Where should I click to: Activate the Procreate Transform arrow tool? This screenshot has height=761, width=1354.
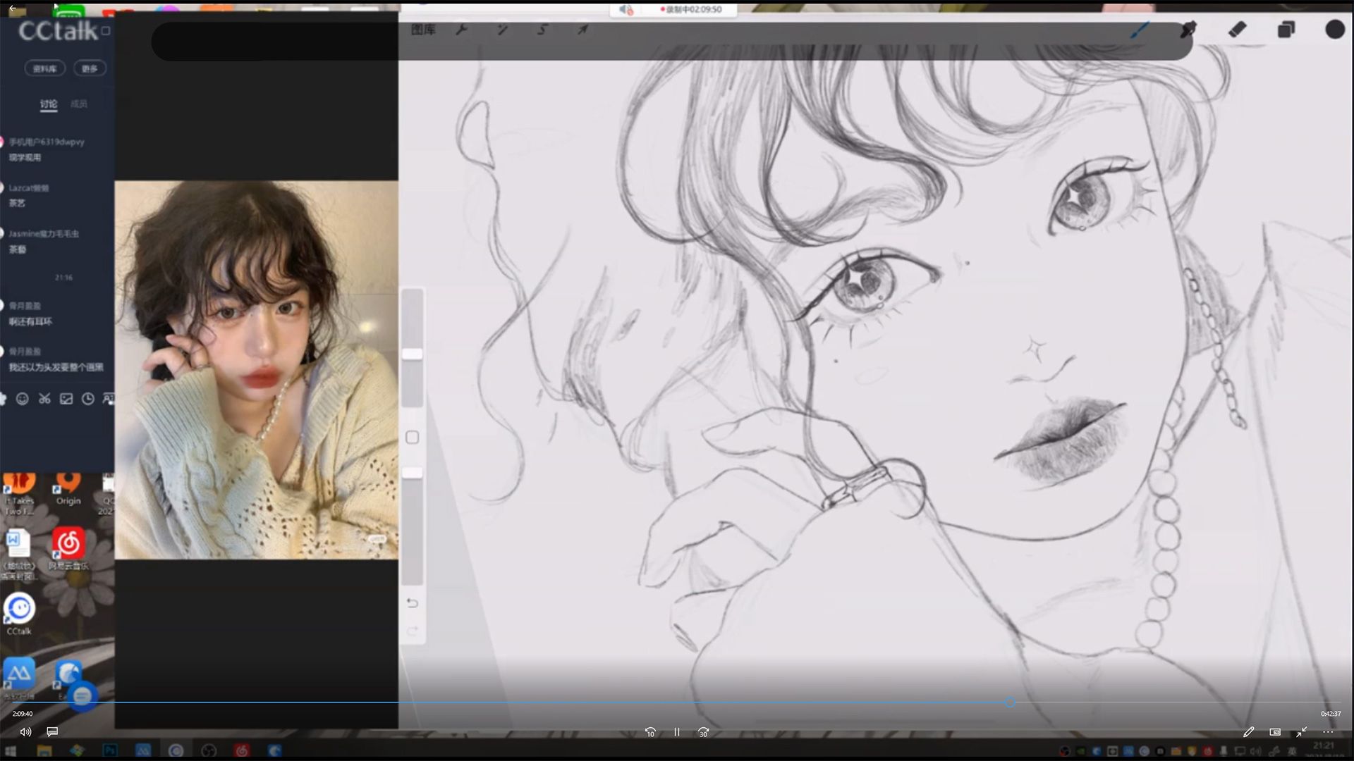583,30
